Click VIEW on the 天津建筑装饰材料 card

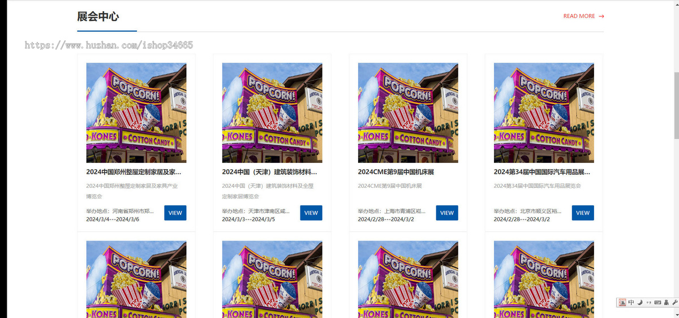(x=311, y=213)
